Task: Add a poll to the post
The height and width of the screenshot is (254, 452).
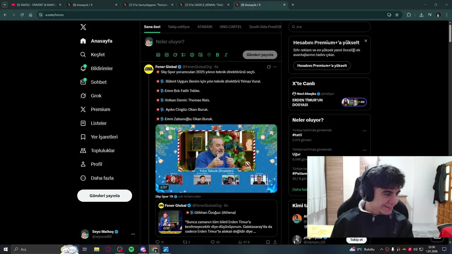Action: [x=184, y=55]
